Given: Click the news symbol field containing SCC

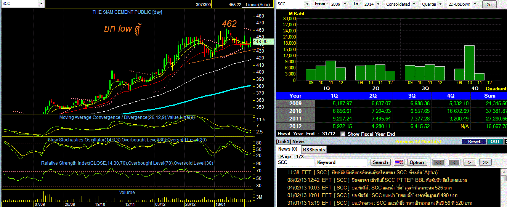Looking at the screenshot, I should click(x=295, y=162).
